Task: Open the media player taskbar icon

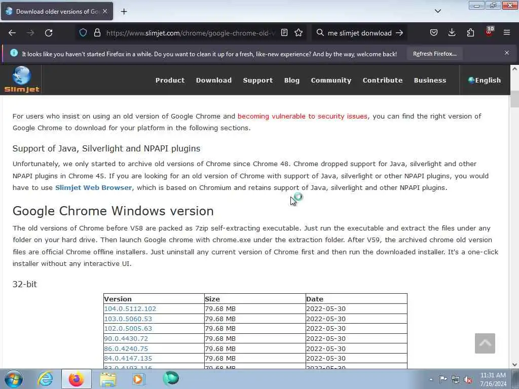Action: pyautogui.click(x=138, y=379)
